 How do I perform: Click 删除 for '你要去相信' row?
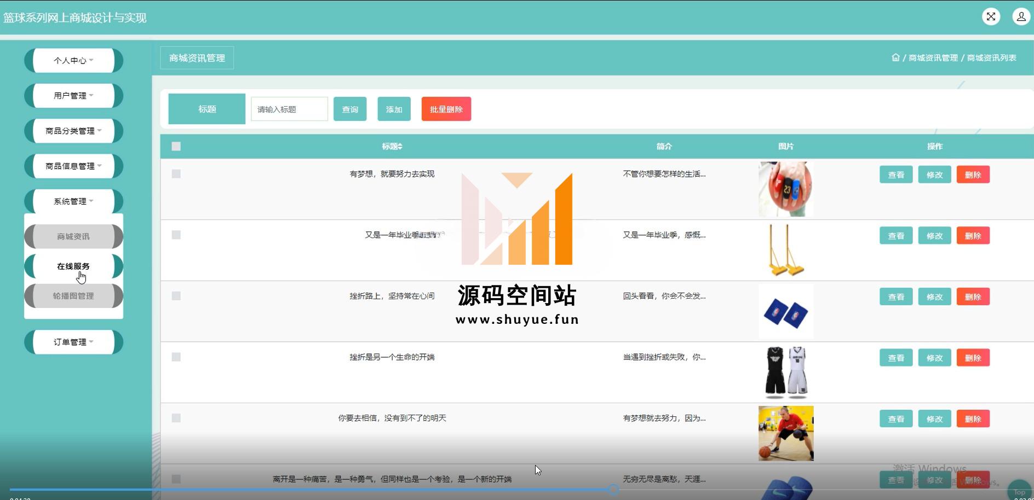point(973,418)
